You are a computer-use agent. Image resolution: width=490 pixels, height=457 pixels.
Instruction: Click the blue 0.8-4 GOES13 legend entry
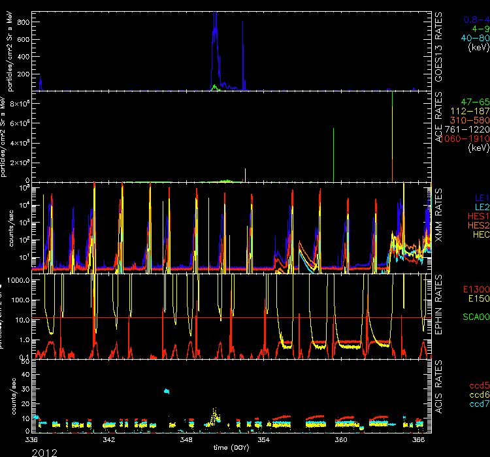(x=475, y=20)
